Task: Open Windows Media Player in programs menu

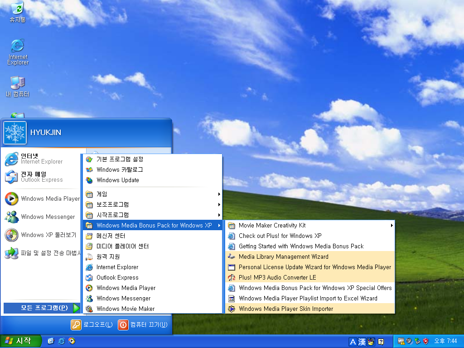Action: click(153, 288)
